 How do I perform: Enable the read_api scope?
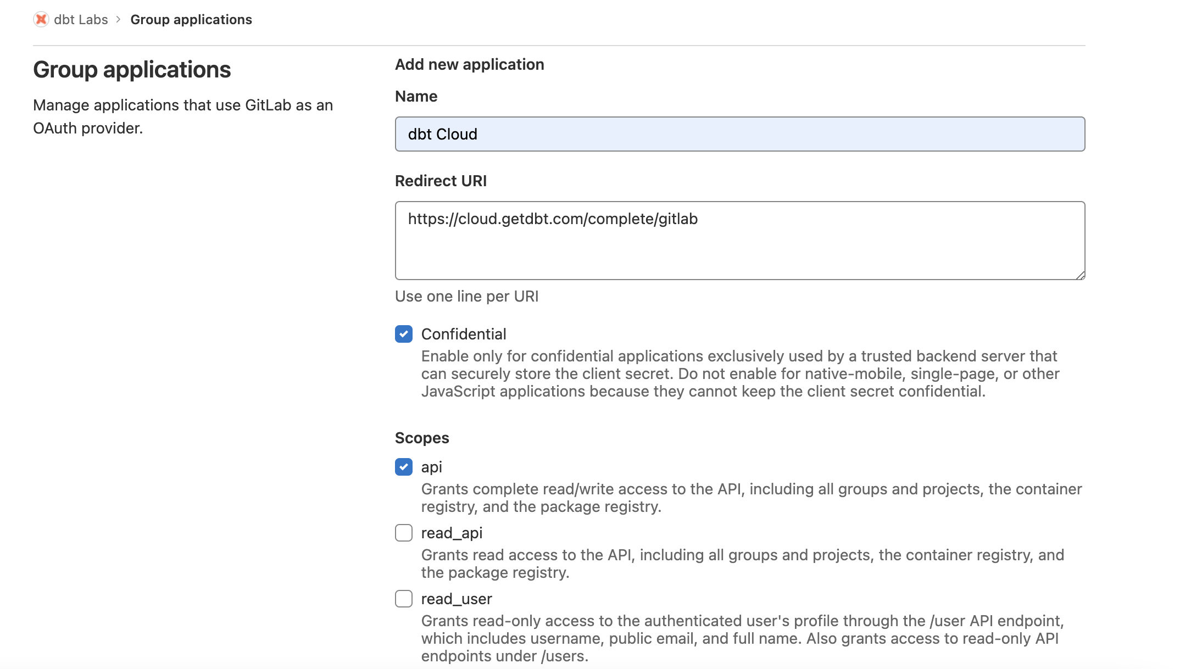pos(404,532)
